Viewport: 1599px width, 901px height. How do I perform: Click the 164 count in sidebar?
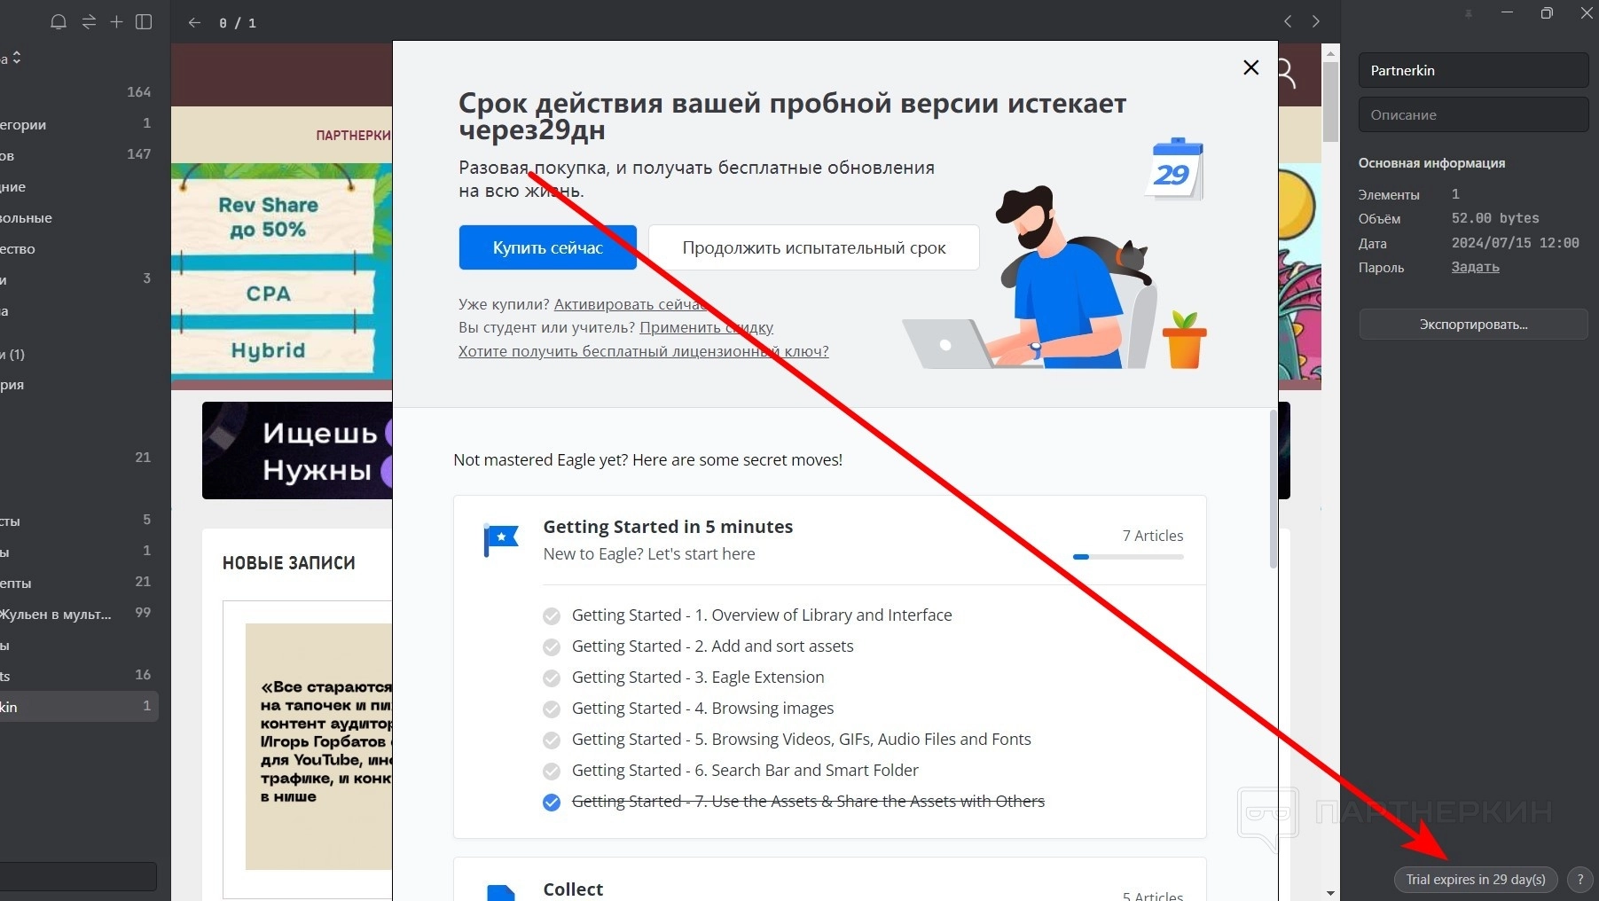139,92
